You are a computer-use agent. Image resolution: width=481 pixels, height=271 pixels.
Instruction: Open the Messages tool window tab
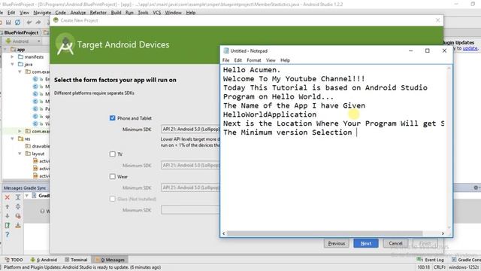(110, 260)
